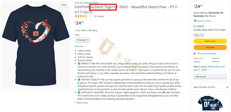231x112 pixels.
Task: Click the Add to List button
Action: [x=210, y=77]
